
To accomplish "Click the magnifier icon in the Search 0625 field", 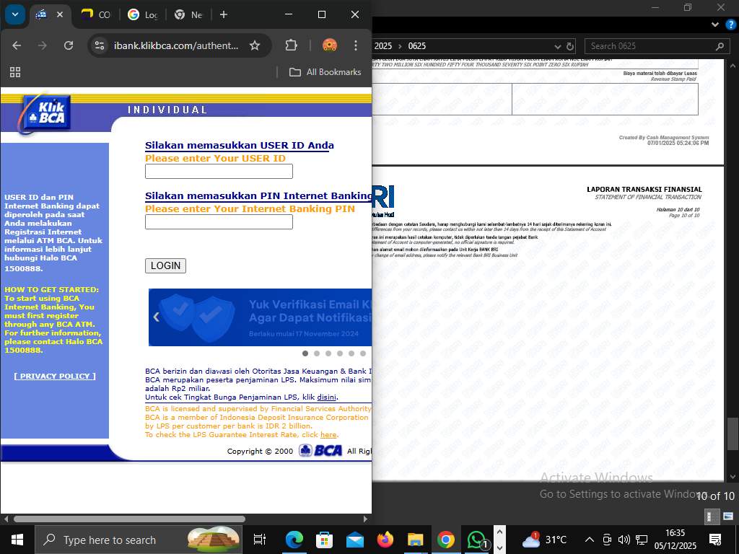I will tap(719, 45).
